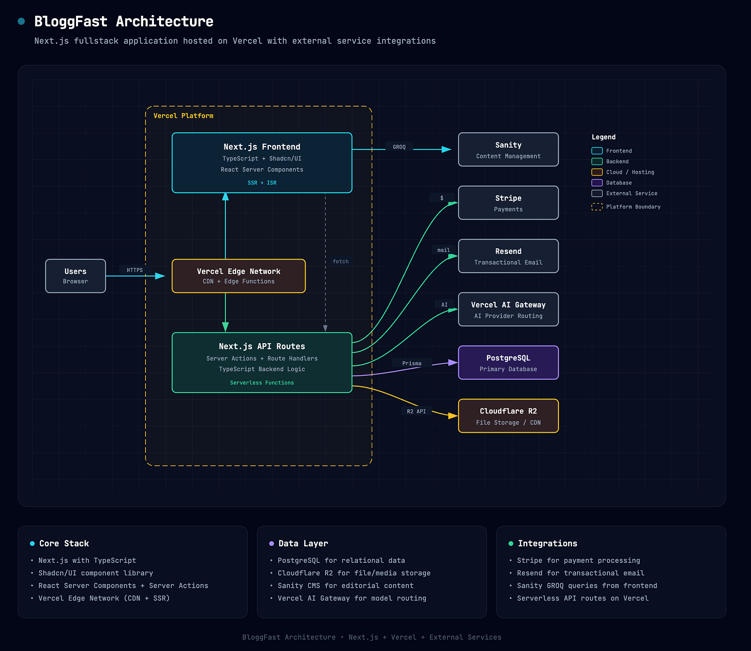Click the Core Stack card heading
This screenshot has width=751, height=651.
click(x=64, y=544)
